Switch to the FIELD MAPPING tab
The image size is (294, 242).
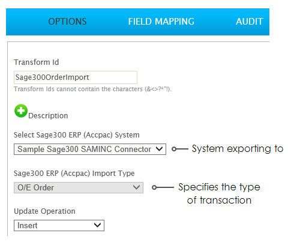161,22
